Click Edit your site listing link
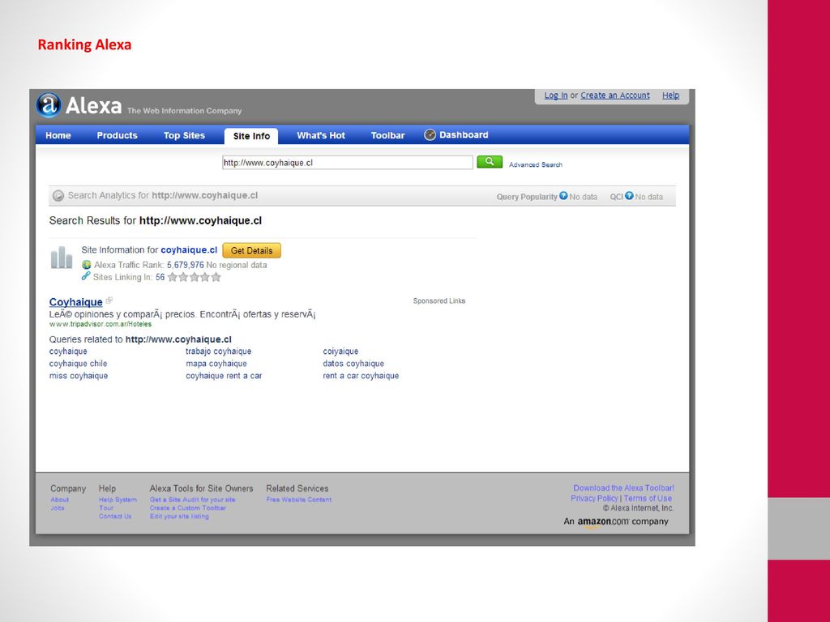 [x=179, y=516]
